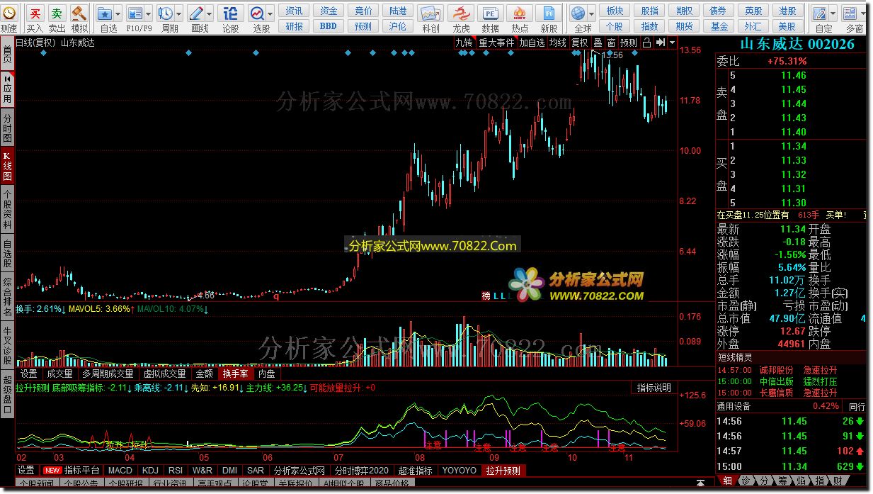Click the 金额 amount sub-chart tab
The image size is (873, 494).
click(204, 374)
